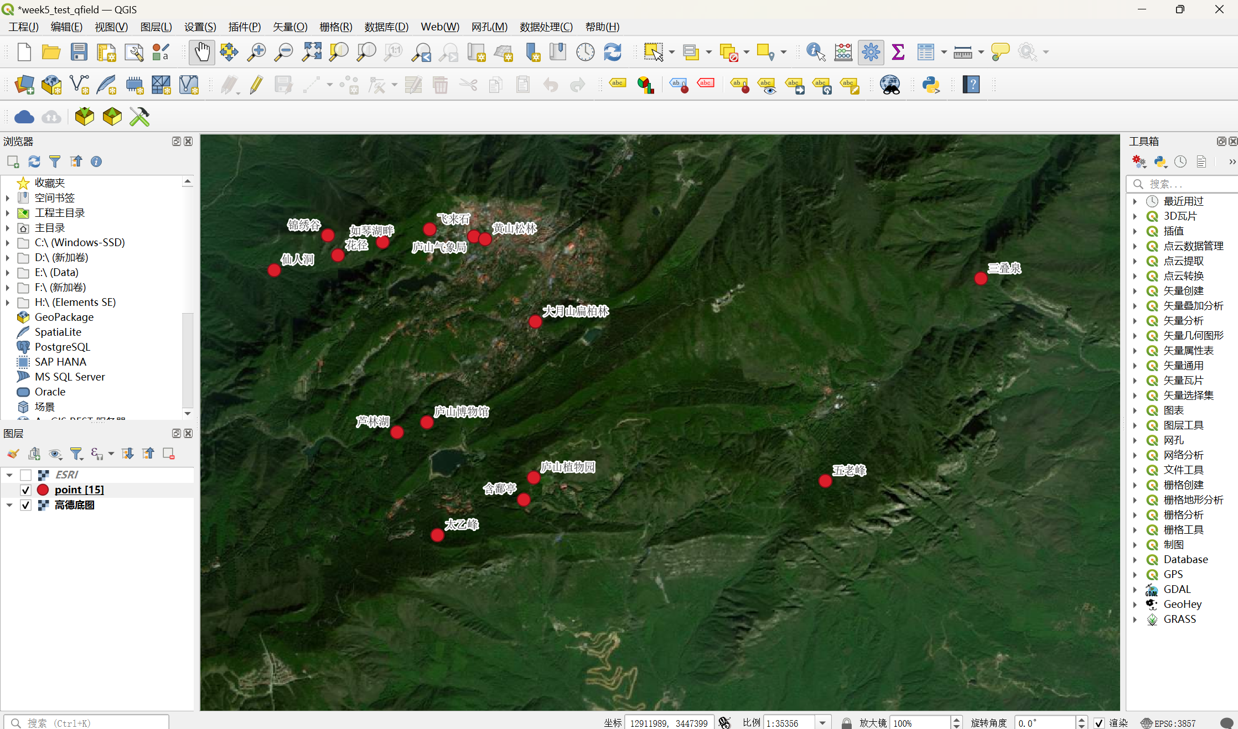
Task: Click the red point layer symbol swatch
Action: pyautogui.click(x=43, y=490)
